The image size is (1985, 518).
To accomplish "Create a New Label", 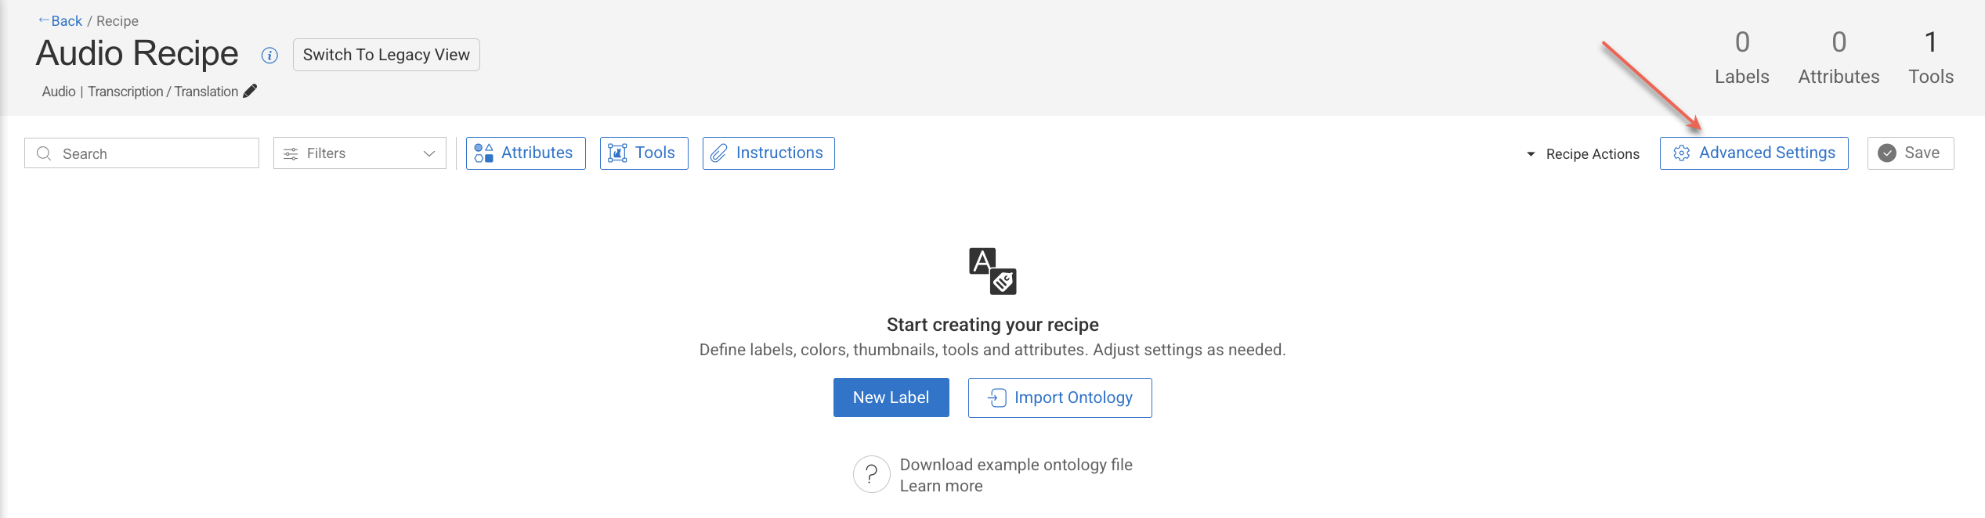I will (x=891, y=397).
